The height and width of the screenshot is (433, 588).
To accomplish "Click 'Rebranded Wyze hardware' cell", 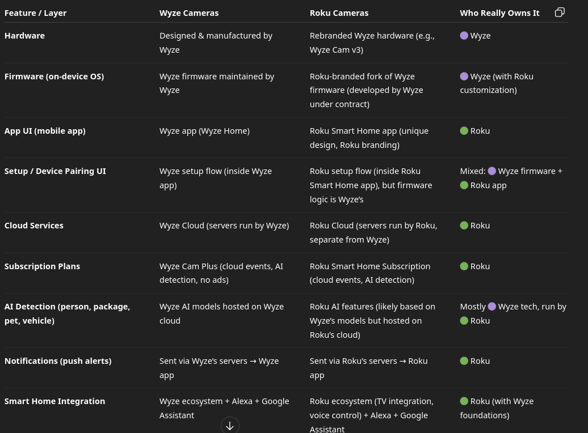I will pyautogui.click(x=372, y=43).
